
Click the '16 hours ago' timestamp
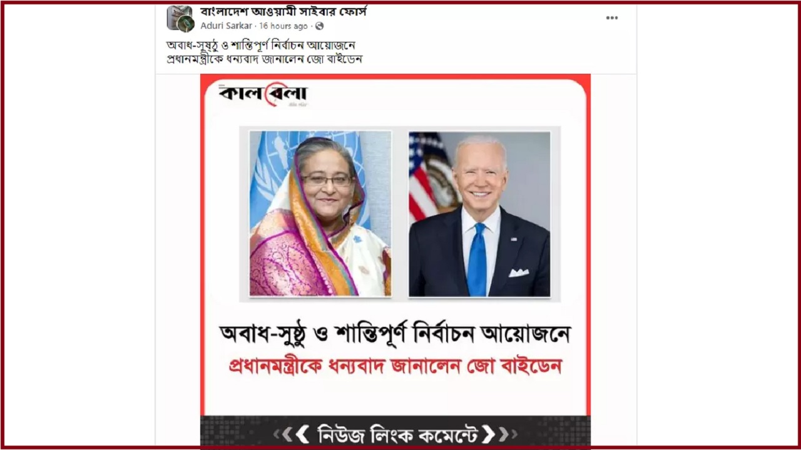[283, 26]
